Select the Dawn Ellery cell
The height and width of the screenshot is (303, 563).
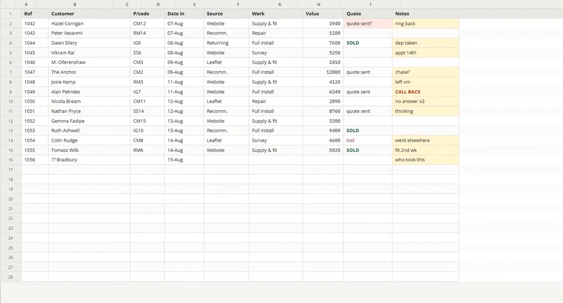point(89,43)
